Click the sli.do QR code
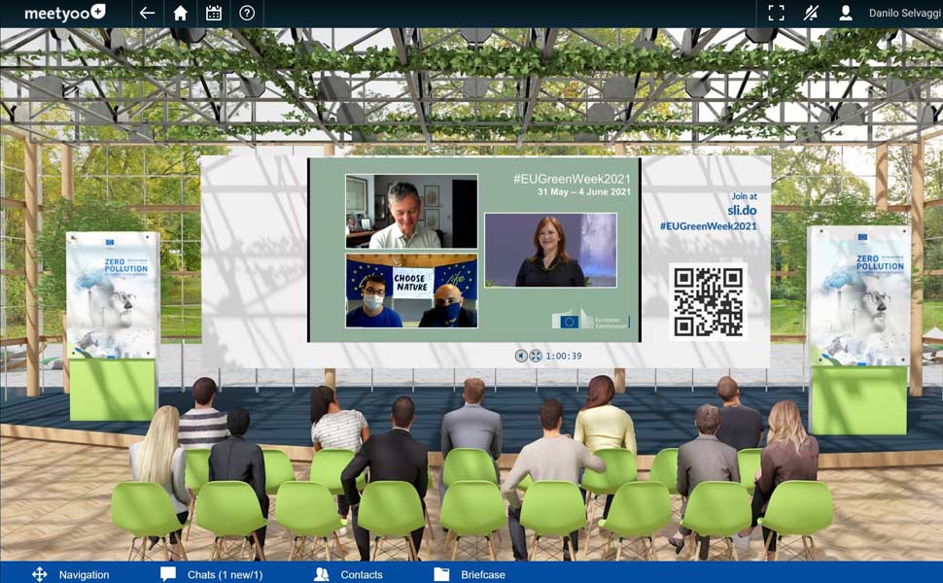The height and width of the screenshot is (583, 943). (708, 301)
